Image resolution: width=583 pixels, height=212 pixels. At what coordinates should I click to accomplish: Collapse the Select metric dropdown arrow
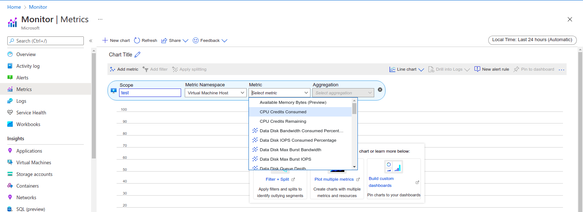pos(306,93)
